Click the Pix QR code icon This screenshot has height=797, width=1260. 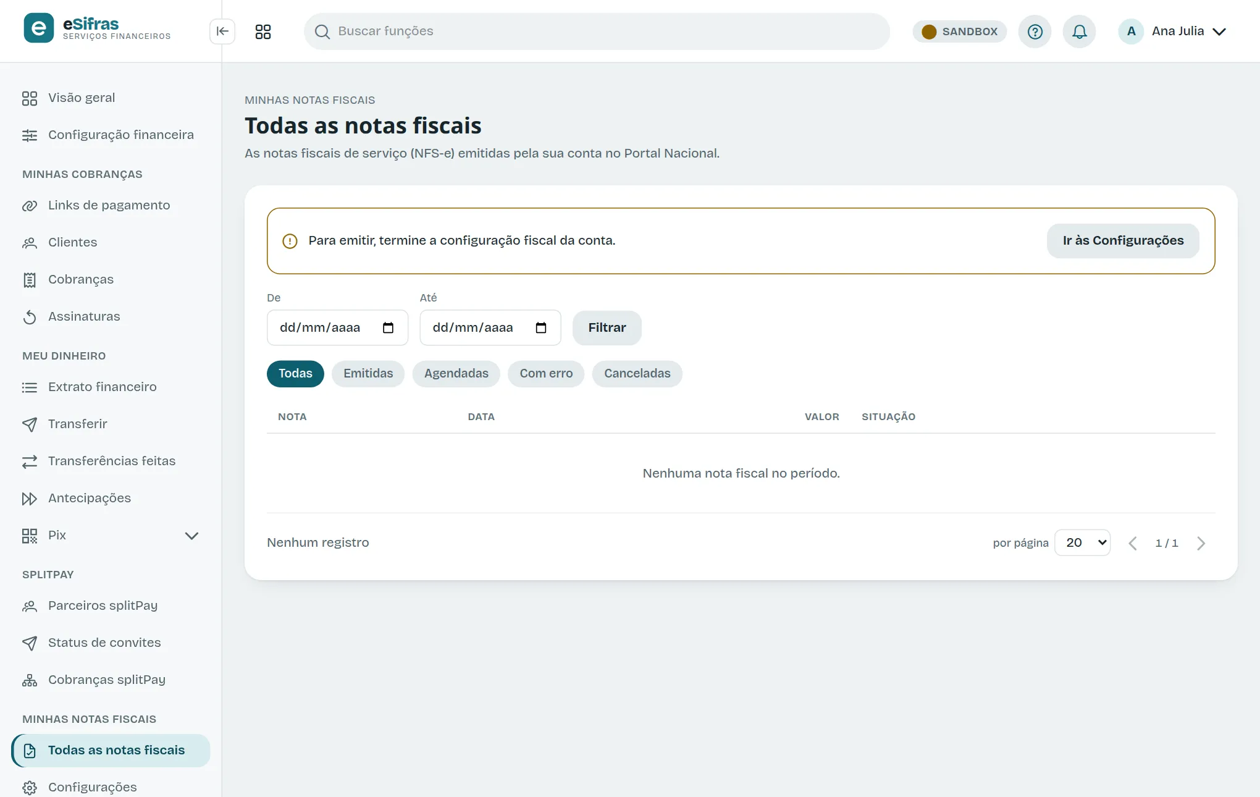pos(30,536)
